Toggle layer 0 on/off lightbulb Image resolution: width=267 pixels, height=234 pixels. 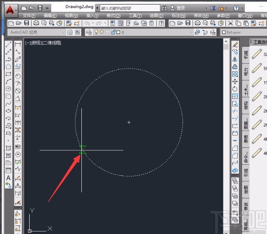pos(96,32)
